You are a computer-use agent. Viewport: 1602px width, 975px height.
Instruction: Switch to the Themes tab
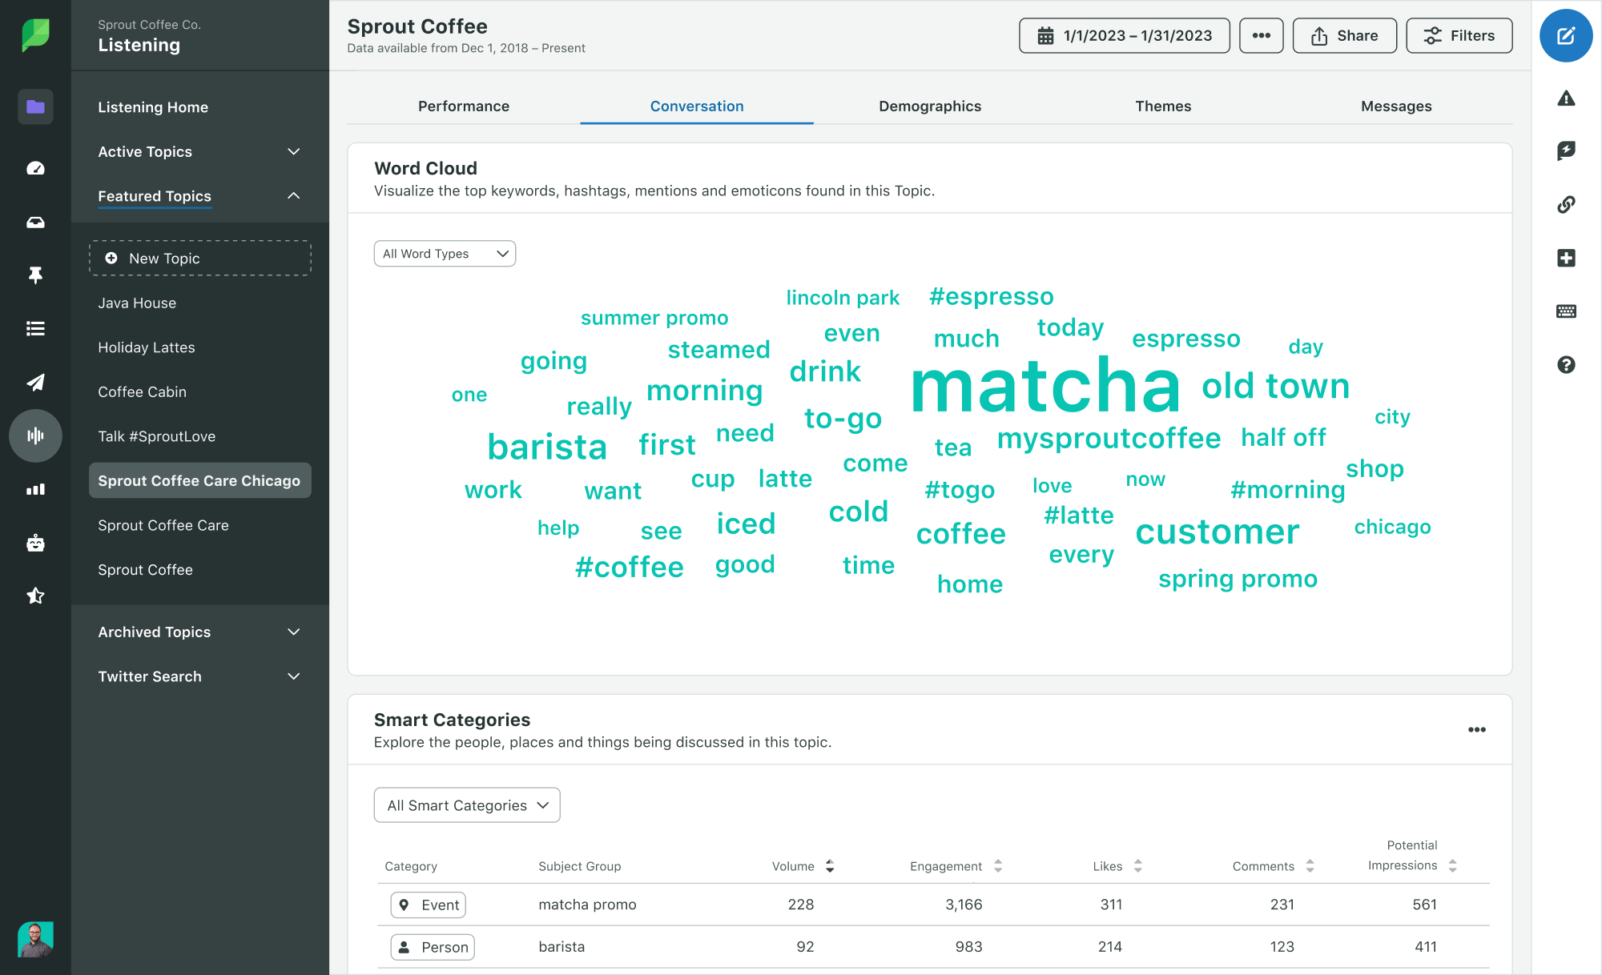(1161, 106)
